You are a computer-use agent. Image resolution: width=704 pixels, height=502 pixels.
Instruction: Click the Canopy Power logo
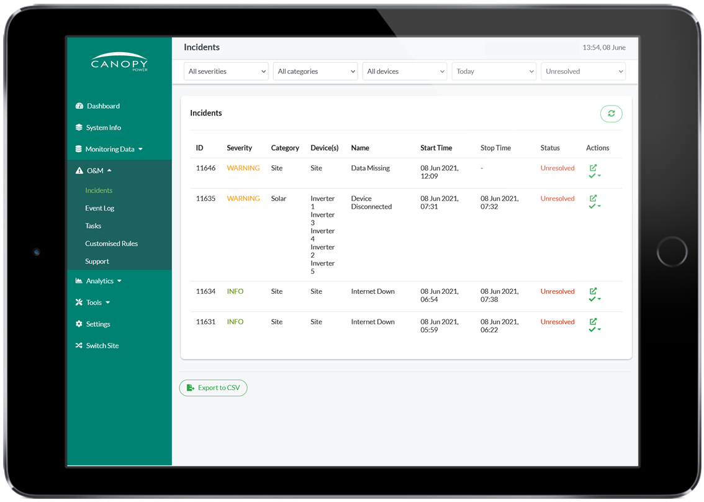point(119,62)
